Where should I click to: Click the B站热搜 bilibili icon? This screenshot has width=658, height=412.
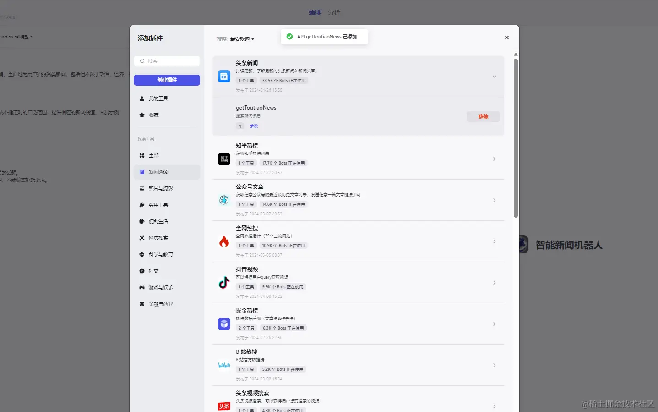coord(224,365)
